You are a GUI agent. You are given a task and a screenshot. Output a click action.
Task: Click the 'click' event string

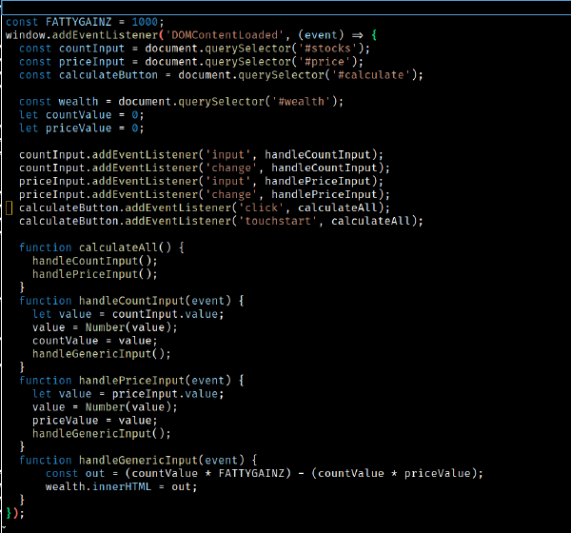(x=261, y=207)
